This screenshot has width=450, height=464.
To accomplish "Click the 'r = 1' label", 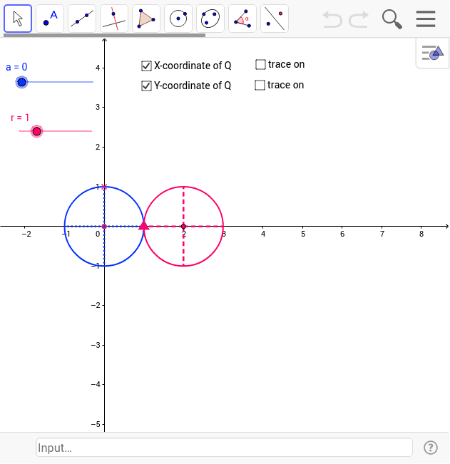I will [x=20, y=118].
